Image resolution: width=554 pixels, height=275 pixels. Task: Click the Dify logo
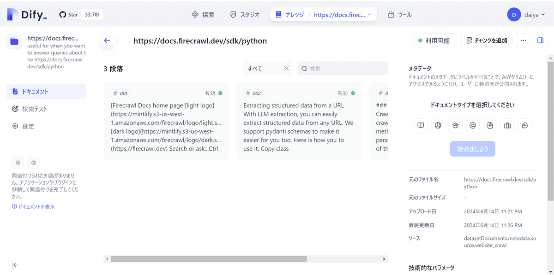coord(27,15)
